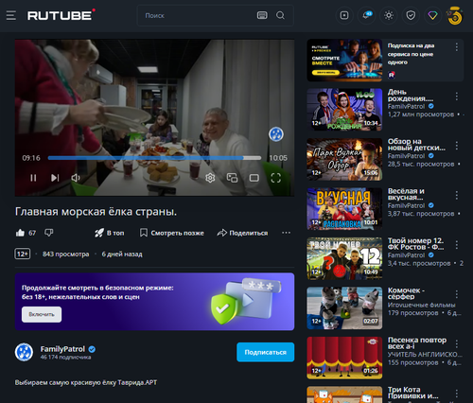Open the 'Подписка на два сервиса' promo thumbnail
This screenshot has height=403, width=473.
344,61
